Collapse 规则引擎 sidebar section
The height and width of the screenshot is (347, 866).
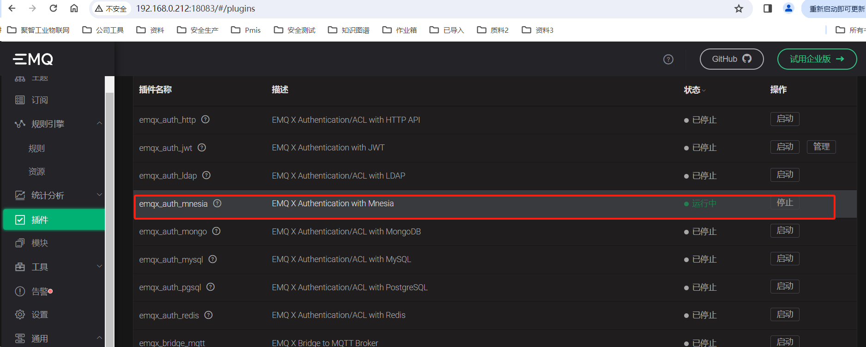(99, 123)
